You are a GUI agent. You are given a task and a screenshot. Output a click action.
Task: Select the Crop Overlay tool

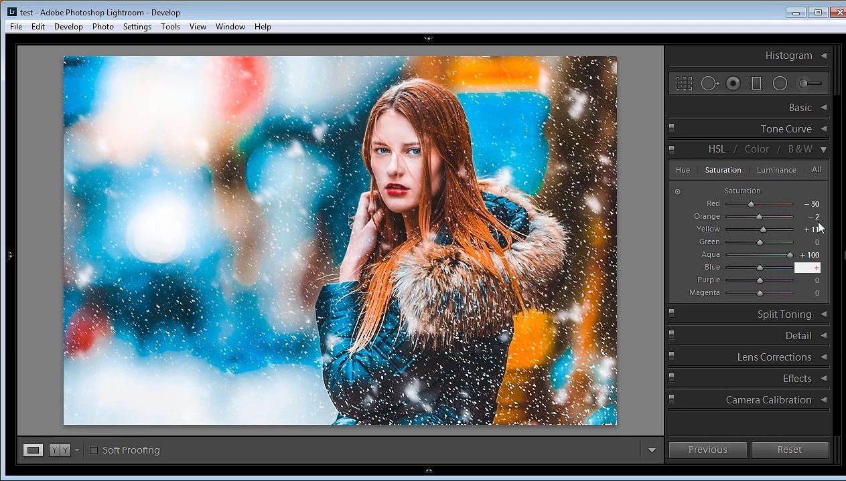[x=684, y=84]
